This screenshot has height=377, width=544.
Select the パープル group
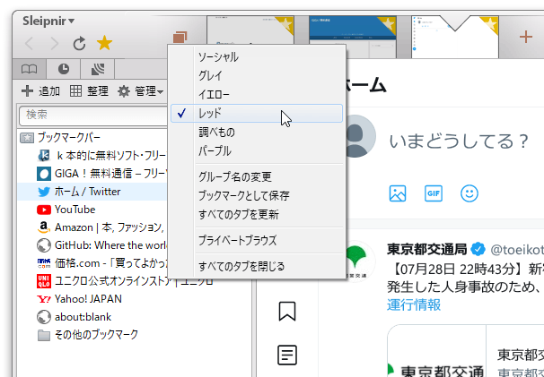tap(257, 151)
